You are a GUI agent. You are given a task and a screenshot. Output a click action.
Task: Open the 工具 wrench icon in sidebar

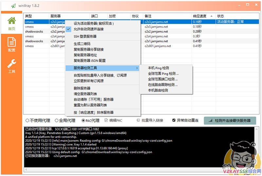coord(11,64)
